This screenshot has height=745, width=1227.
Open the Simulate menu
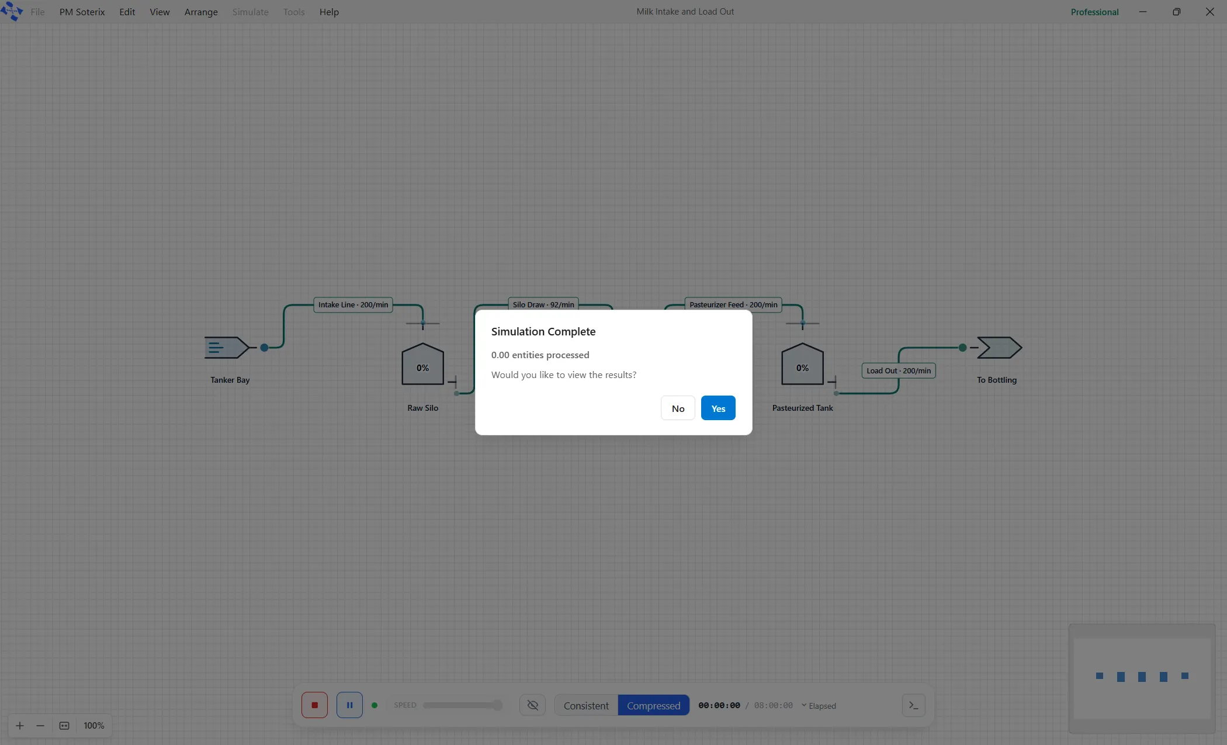pos(250,12)
